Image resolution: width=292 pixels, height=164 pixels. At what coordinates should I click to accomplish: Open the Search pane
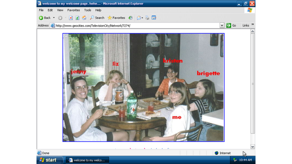click(x=97, y=18)
